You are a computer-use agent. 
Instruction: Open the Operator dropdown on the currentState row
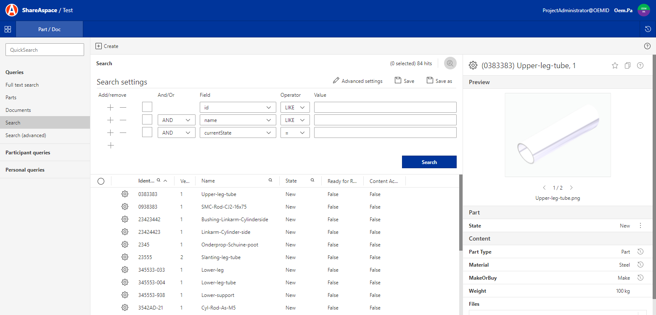[295, 133]
